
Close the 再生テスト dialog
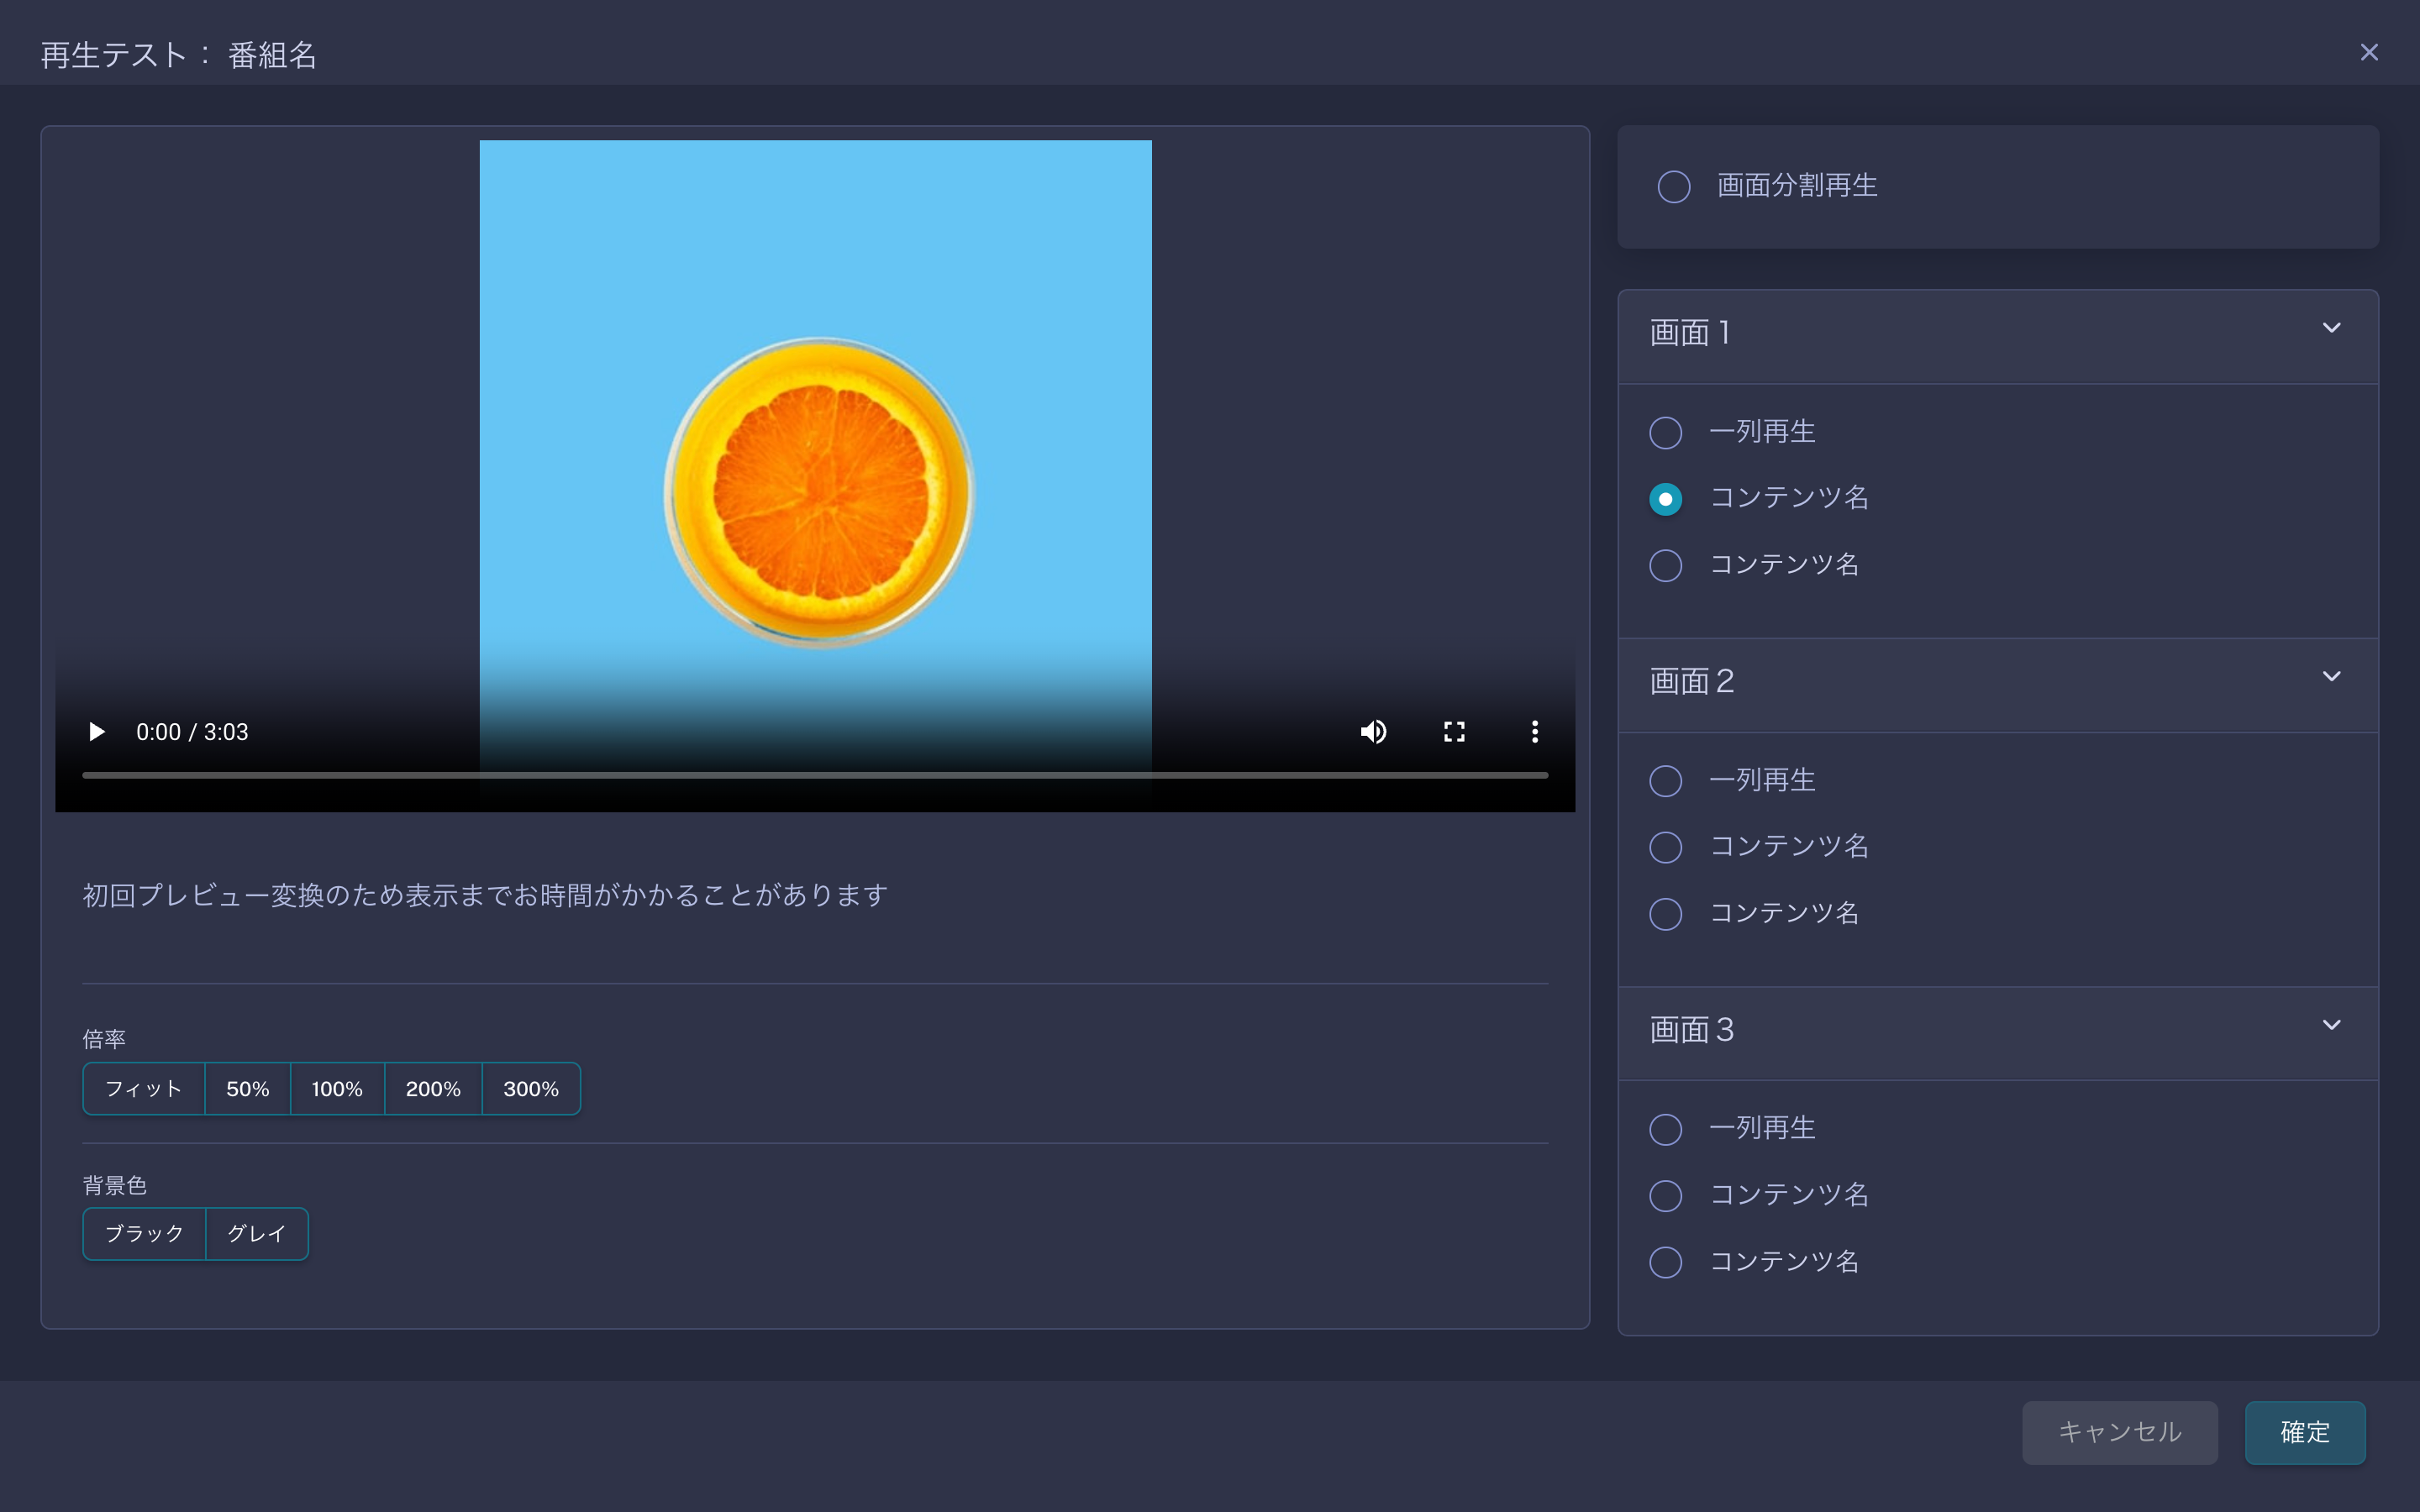[x=2368, y=52]
